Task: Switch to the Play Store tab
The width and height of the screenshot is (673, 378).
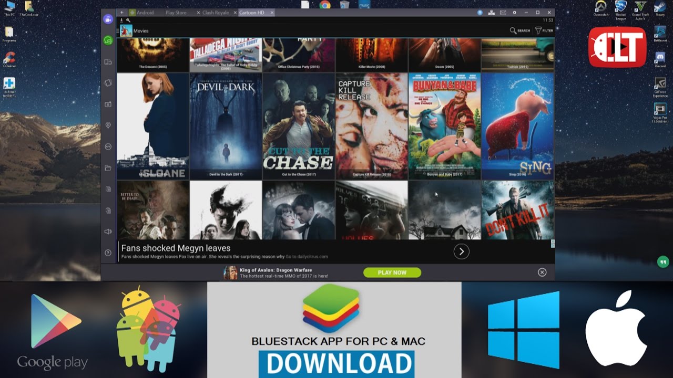Action: coord(176,13)
